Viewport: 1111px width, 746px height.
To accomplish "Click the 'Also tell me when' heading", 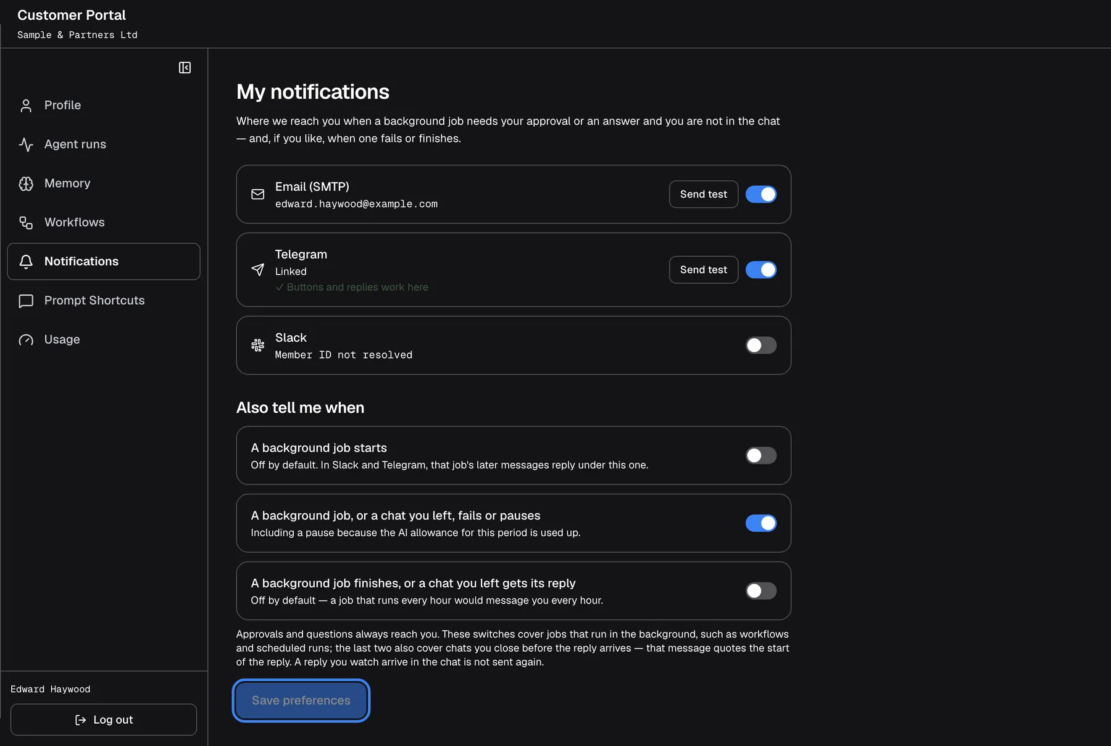I will click(301, 408).
